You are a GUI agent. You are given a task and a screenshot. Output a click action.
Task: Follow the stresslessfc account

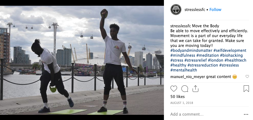tap(215, 10)
